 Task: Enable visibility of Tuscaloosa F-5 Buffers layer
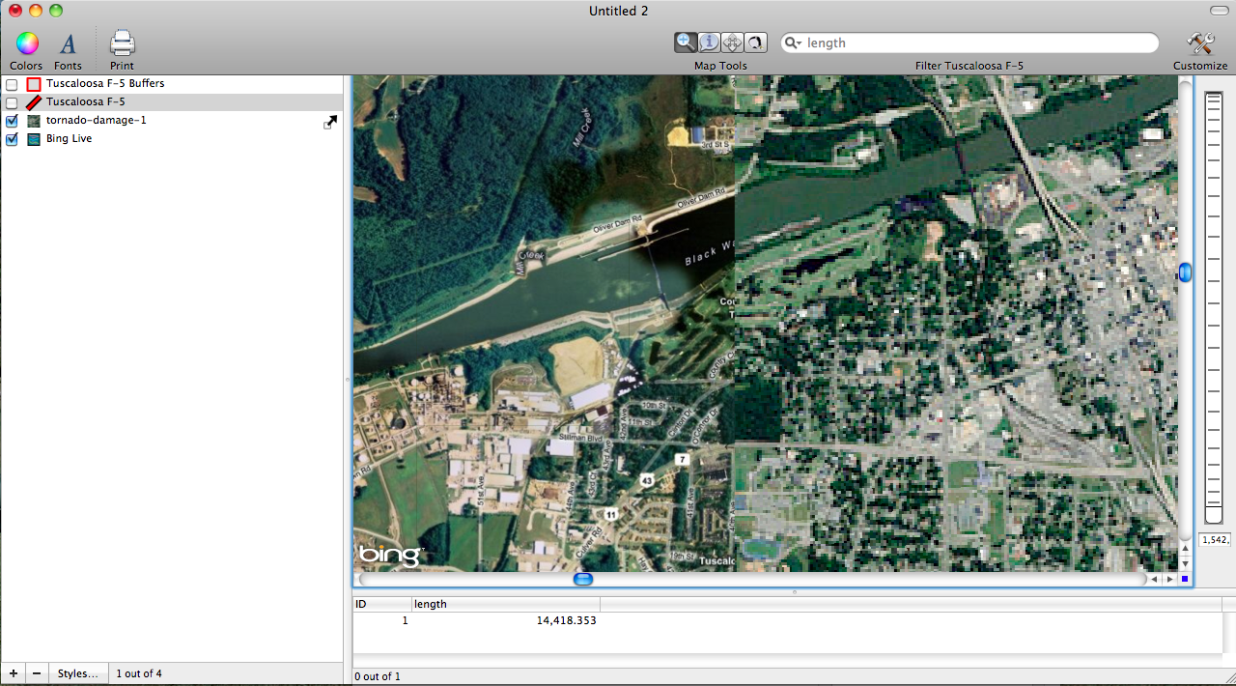(12, 84)
